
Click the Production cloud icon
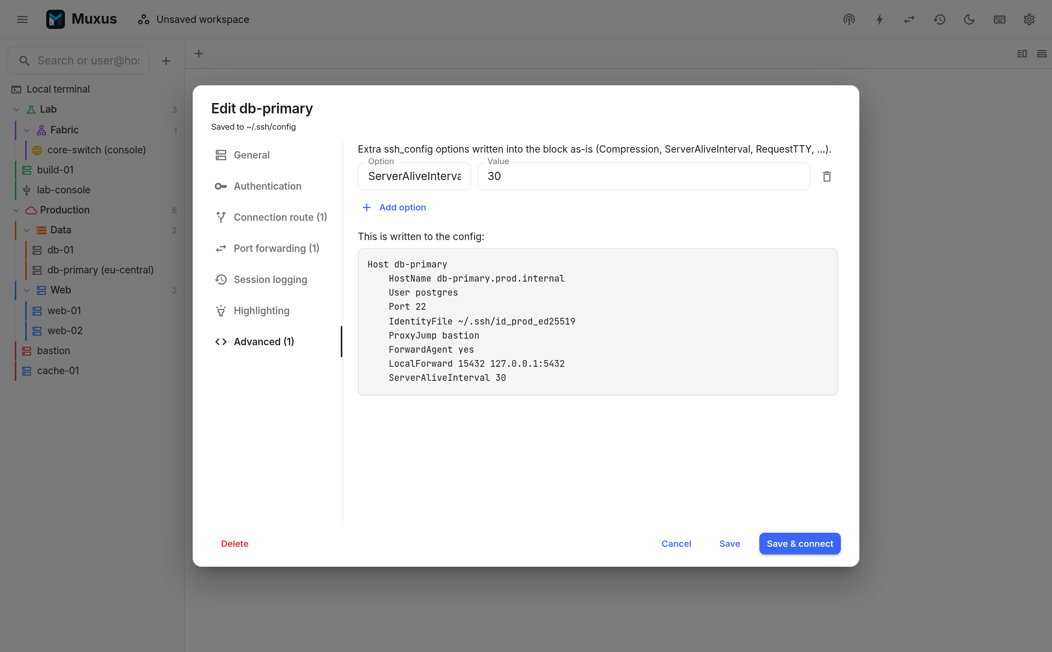point(31,210)
